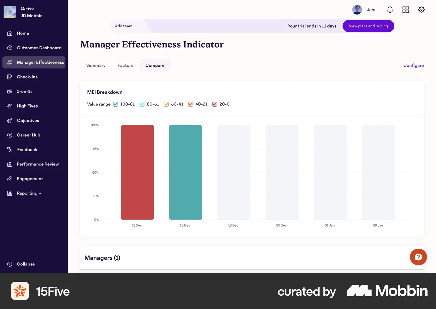This screenshot has width=436, height=309.
Task: Click the Outcomes Dashboard gauge icon
Action: 10,48
